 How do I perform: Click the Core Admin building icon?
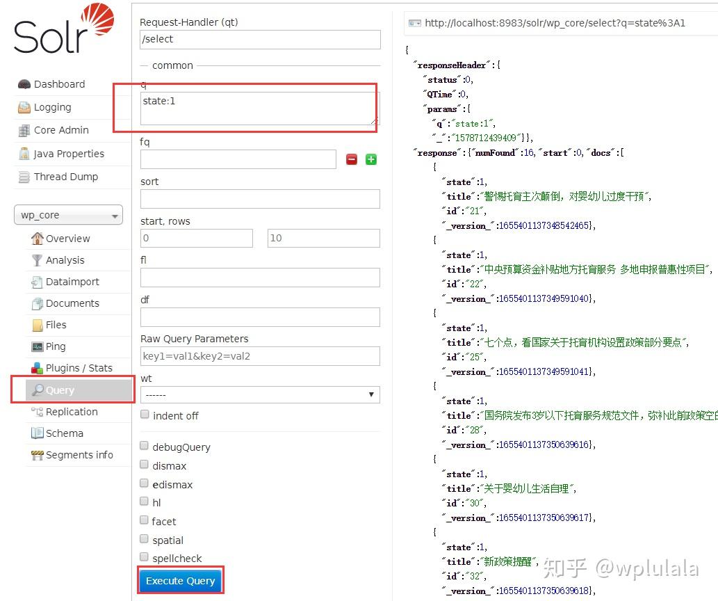(x=24, y=131)
